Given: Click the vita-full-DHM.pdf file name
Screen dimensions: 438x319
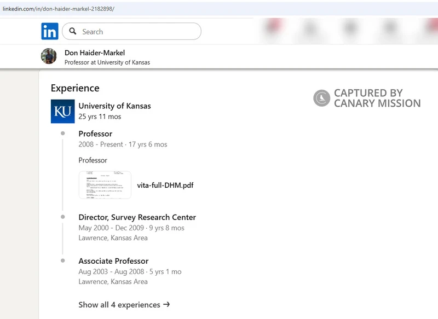Looking at the screenshot, I should pyautogui.click(x=165, y=185).
